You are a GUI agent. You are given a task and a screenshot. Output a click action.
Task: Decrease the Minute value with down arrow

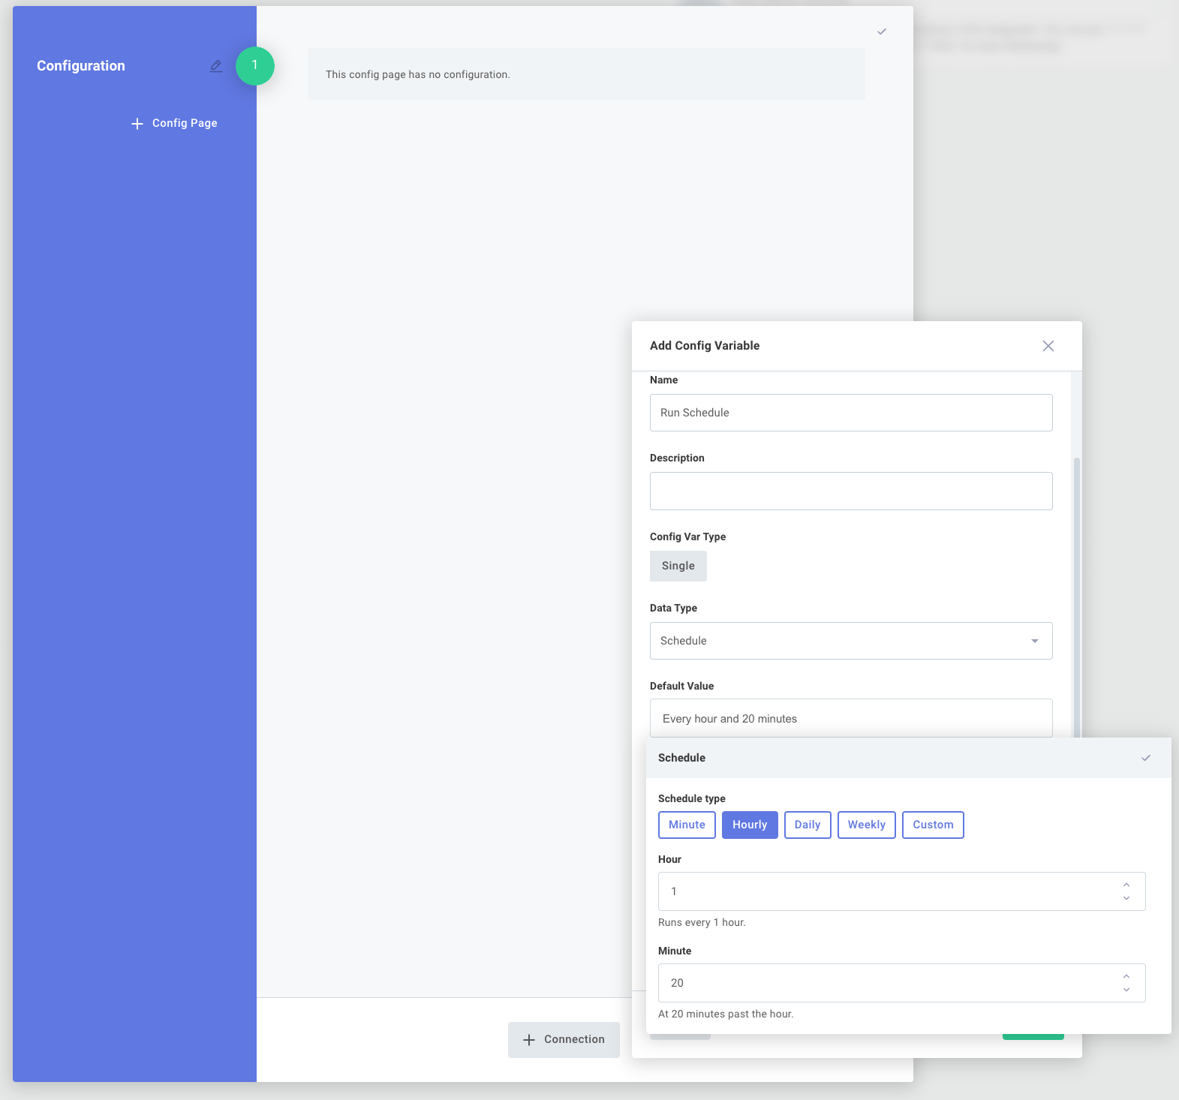1126,990
